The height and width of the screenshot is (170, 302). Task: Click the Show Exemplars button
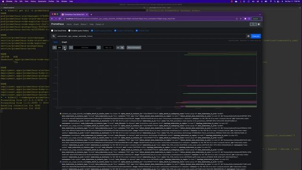[134, 48]
